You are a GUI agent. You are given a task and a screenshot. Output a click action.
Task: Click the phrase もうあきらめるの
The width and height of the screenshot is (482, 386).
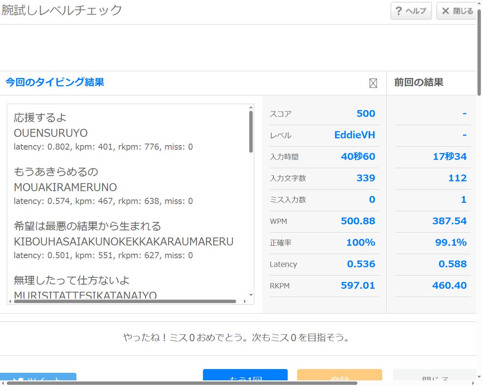click(x=56, y=172)
